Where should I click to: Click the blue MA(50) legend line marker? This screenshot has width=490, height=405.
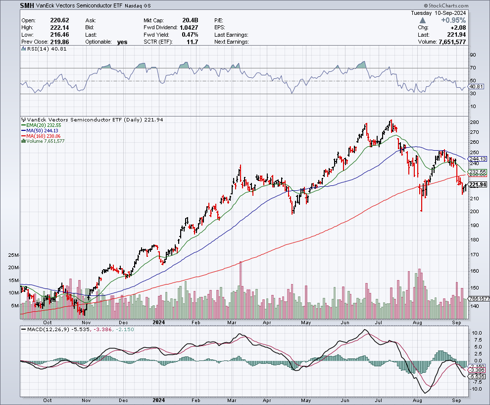(23, 131)
